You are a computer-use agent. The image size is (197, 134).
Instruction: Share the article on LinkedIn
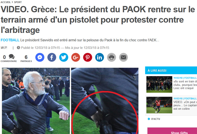[x=100, y=57]
